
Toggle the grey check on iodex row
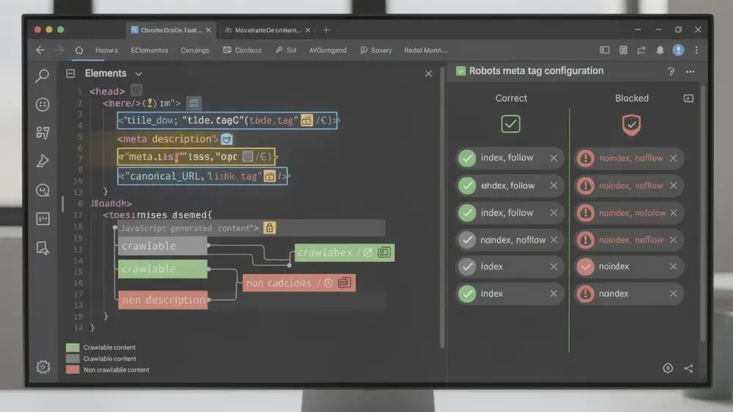pyautogui.click(x=467, y=267)
